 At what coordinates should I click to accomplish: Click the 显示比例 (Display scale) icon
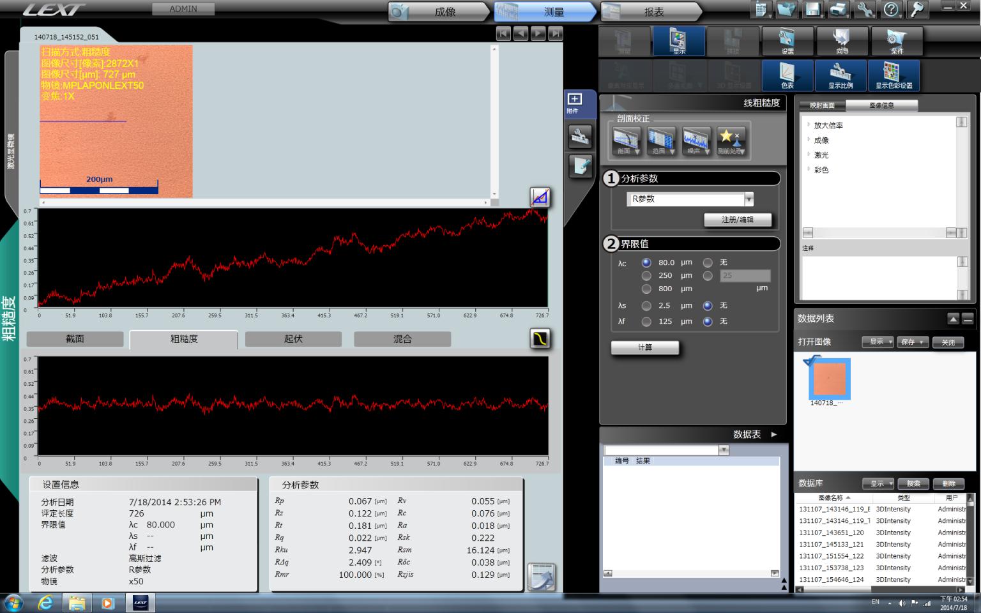tap(840, 75)
